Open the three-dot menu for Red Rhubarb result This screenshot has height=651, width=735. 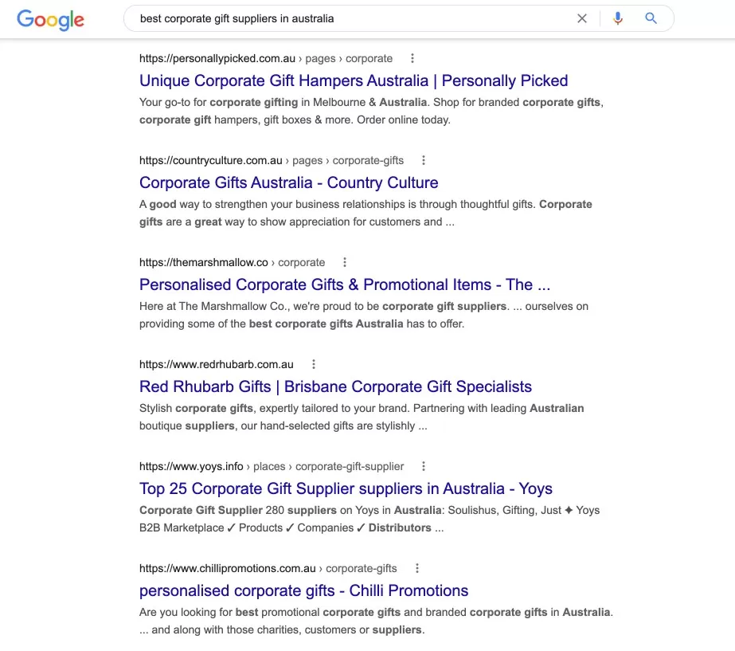click(x=313, y=363)
